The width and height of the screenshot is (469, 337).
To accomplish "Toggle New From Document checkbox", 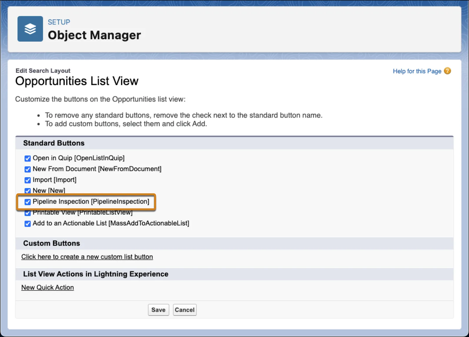I will click(28, 169).
